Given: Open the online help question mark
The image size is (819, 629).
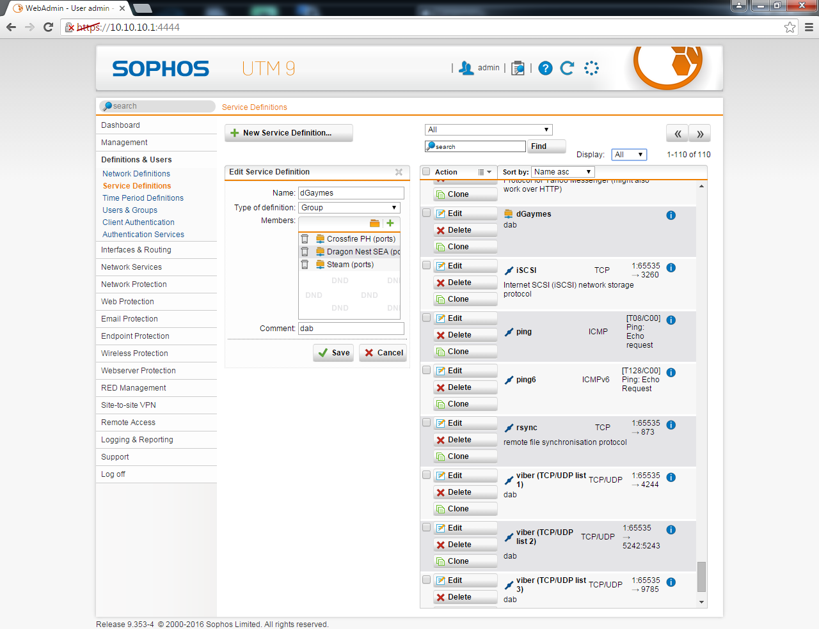Looking at the screenshot, I should click(x=545, y=68).
